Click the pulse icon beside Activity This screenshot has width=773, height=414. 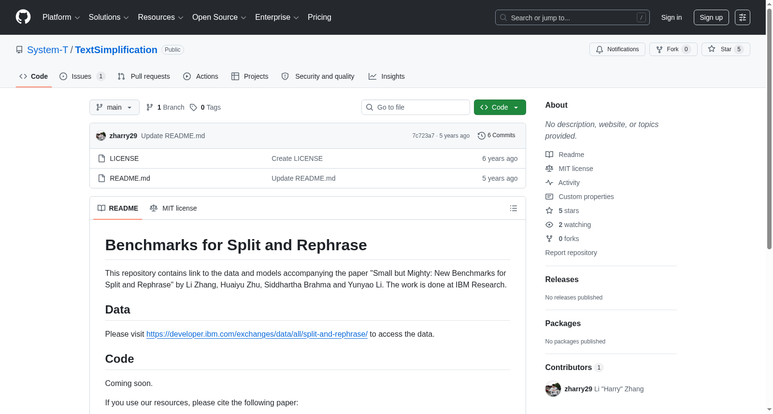(x=549, y=183)
